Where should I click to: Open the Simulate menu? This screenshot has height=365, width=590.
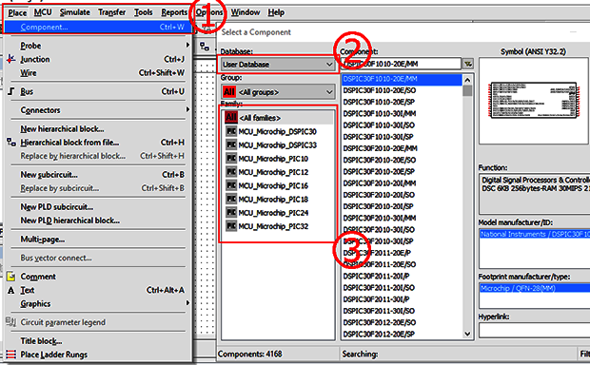coord(75,12)
